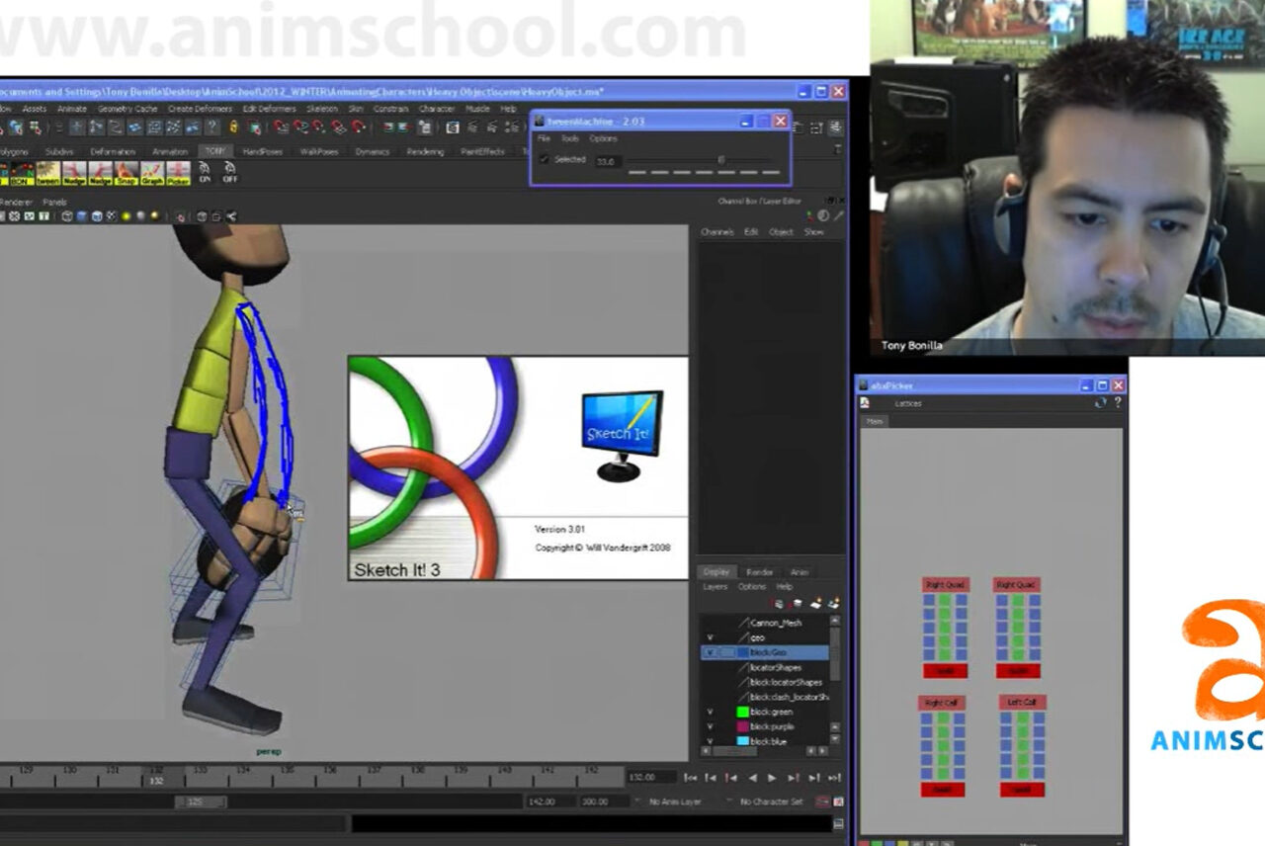This screenshot has height=846, width=1265.
Task: Play animation backwards
Action: (x=752, y=778)
